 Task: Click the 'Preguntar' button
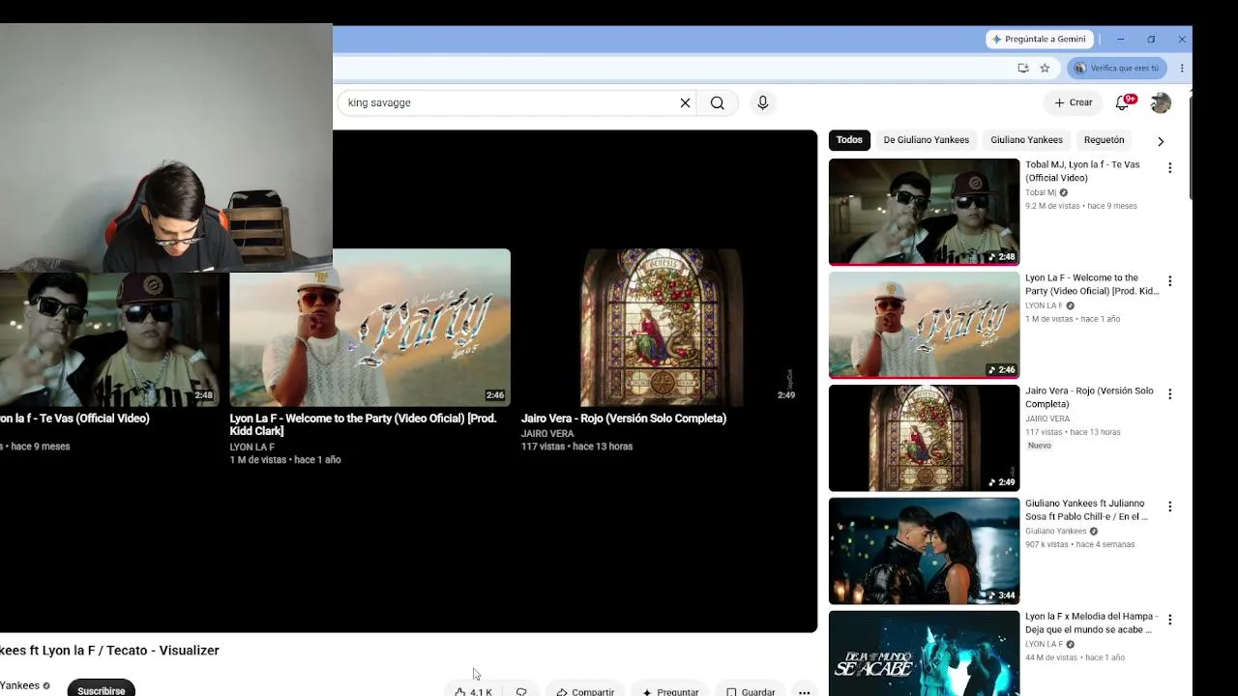(x=670, y=692)
